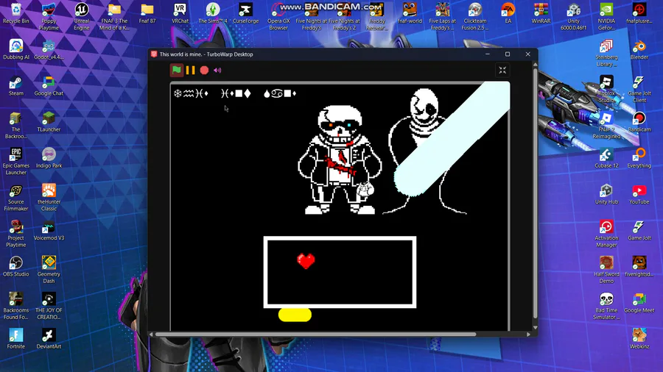Select the Google Meet desktop icon
Image resolution: width=663 pixels, height=372 pixels.
click(639, 303)
